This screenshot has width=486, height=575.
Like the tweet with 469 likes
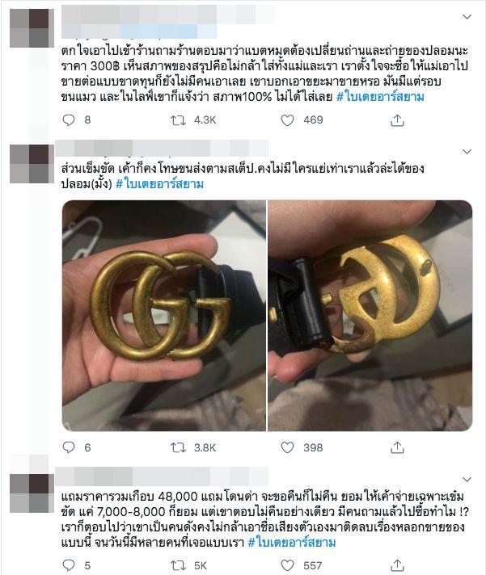[x=287, y=120]
